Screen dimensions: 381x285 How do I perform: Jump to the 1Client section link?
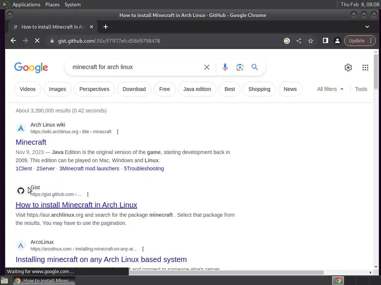[x=23, y=168]
